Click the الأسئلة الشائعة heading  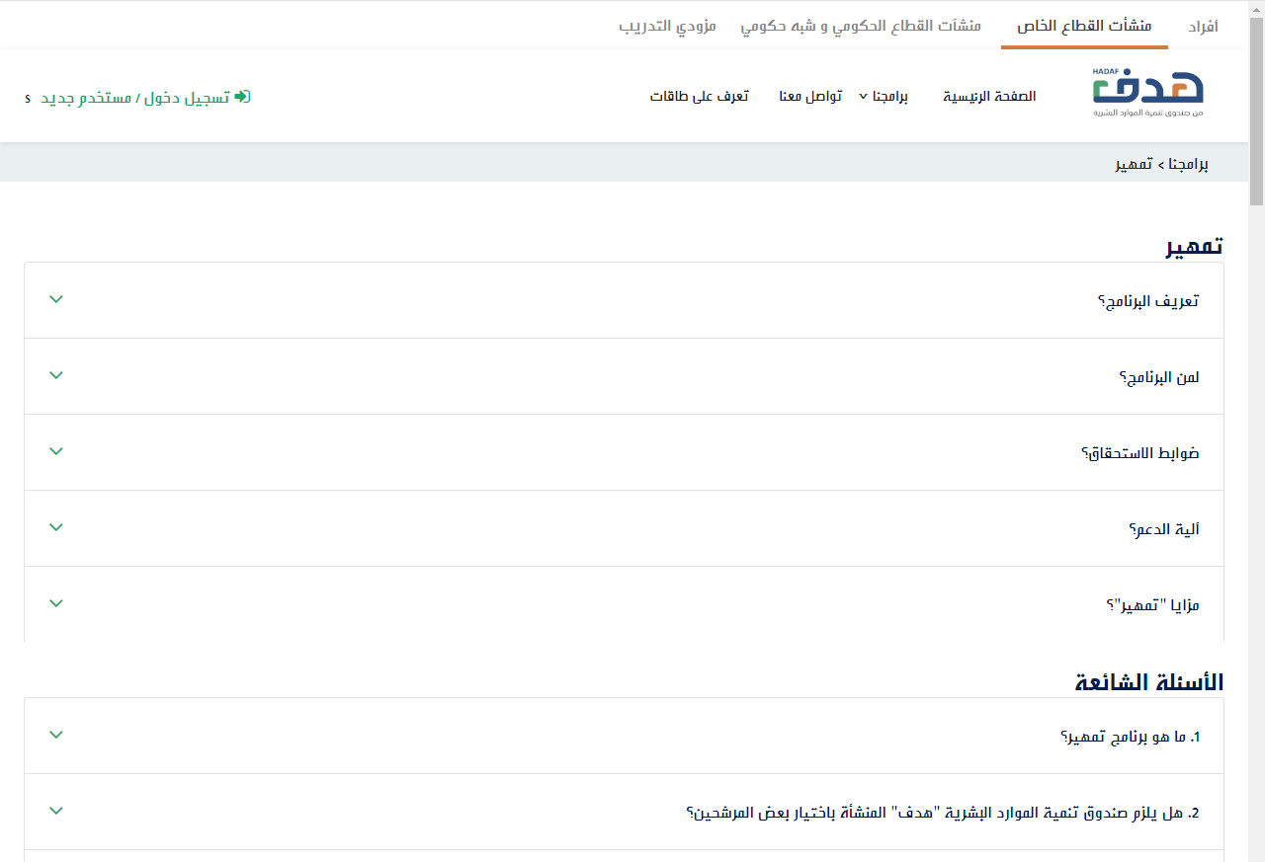[x=1149, y=681]
